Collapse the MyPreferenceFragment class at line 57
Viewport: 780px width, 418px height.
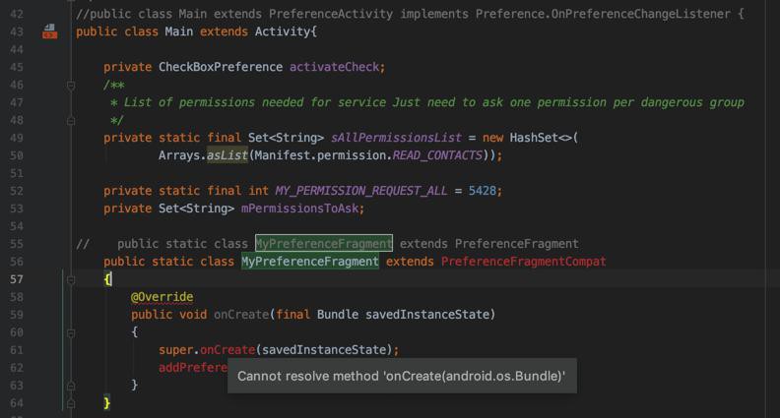coord(71,280)
